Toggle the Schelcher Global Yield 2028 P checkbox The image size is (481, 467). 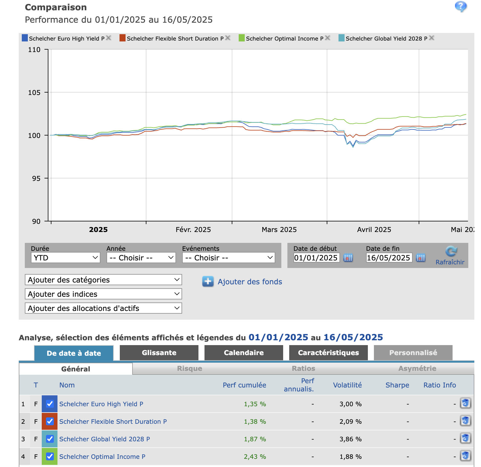[50, 439]
